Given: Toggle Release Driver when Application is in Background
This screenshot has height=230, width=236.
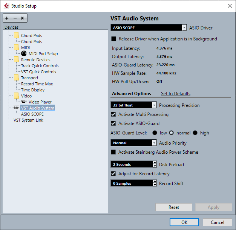Looking at the screenshot, I should click(x=113, y=39).
